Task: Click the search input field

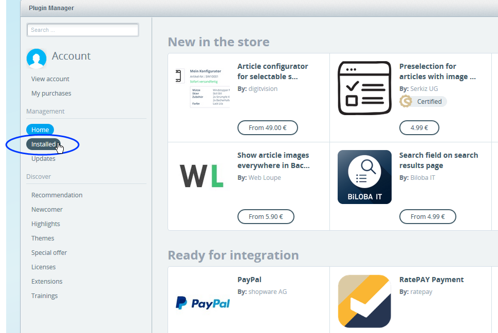Action: point(82,30)
